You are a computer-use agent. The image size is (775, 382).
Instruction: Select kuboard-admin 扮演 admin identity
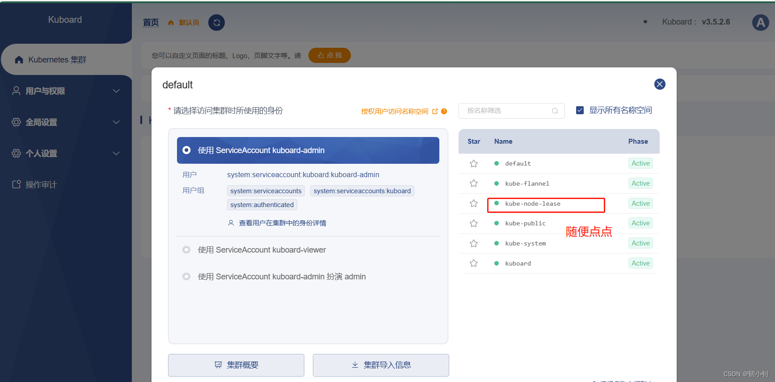point(274,277)
